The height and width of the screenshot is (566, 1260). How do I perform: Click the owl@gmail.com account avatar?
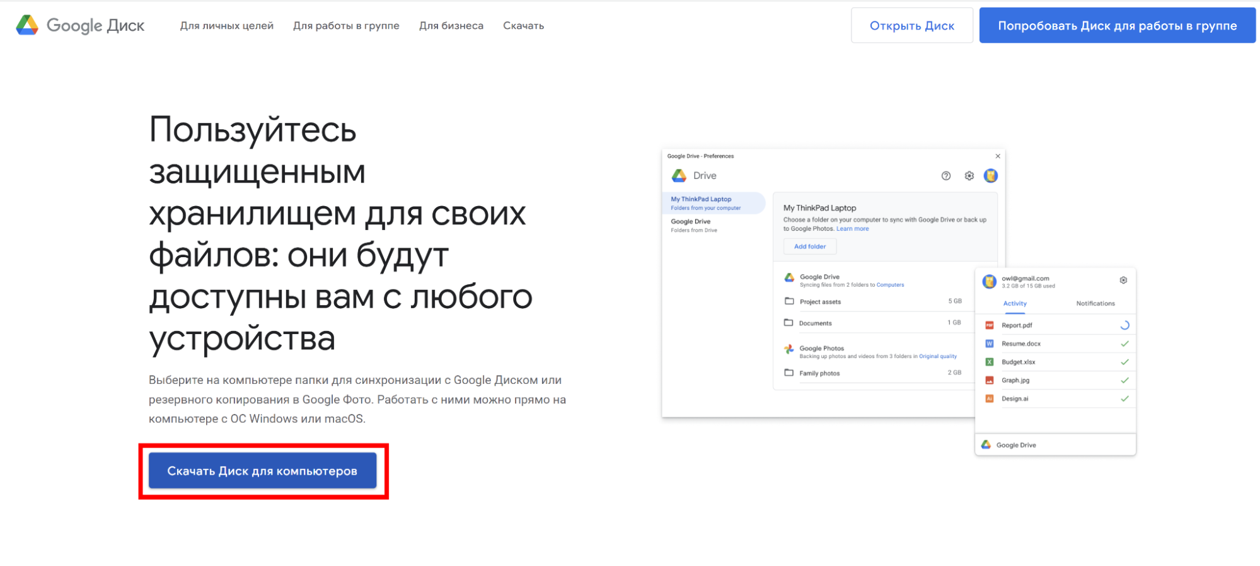point(990,281)
